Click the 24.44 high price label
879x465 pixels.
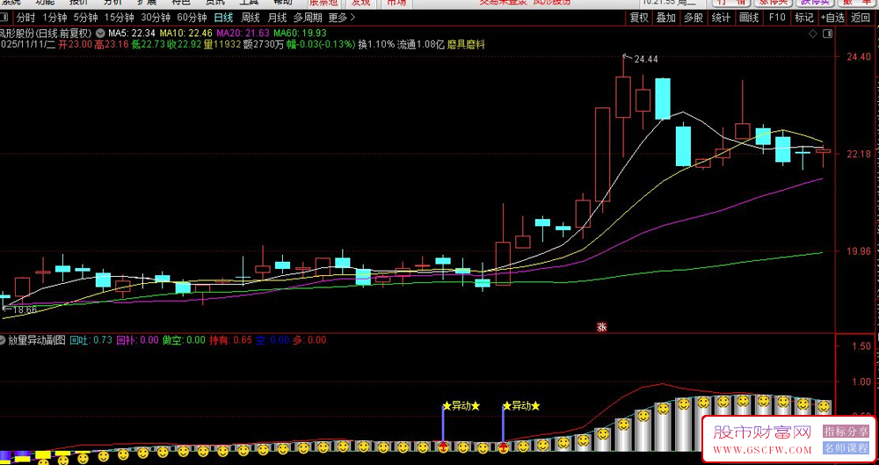click(x=646, y=59)
